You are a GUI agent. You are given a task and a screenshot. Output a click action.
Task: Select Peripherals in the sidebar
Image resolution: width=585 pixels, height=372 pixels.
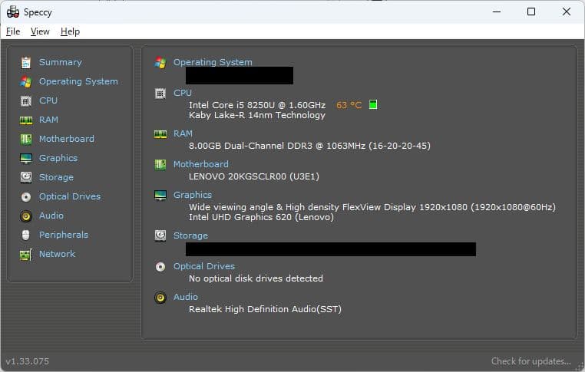[64, 235]
